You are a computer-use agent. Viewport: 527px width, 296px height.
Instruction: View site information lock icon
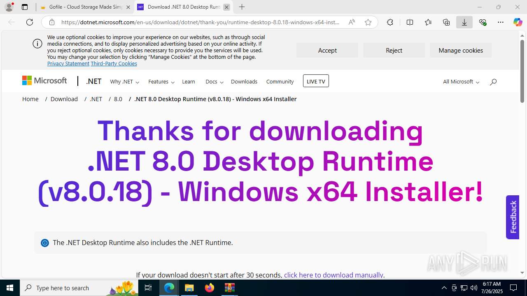click(x=52, y=22)
